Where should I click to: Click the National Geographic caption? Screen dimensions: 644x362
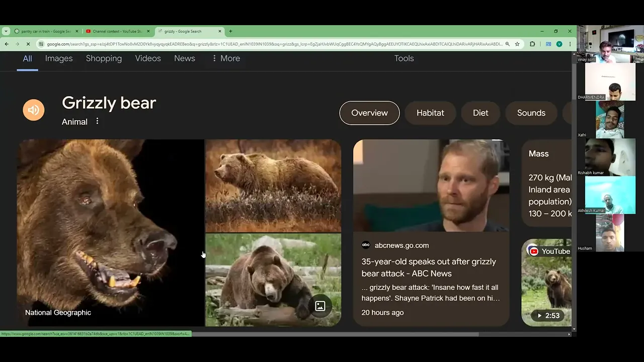point(58,312)
